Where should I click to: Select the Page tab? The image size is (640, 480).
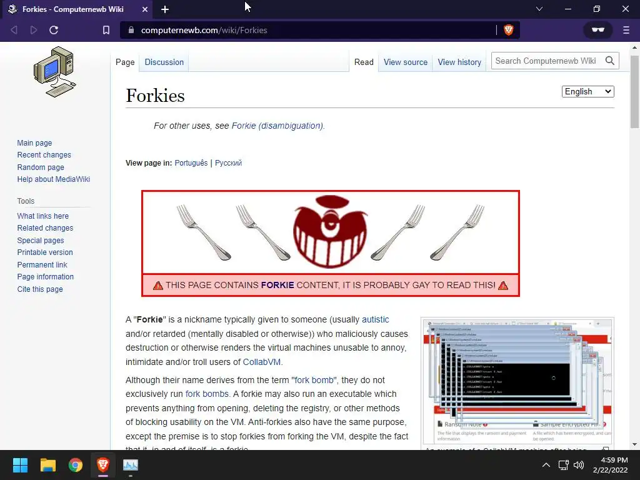tap(125, 62)
